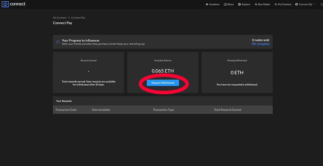Click the Connect Pay breadcrumb
Image resolution: width=323 pixels, height=166 pixels.
coord(78,18)
